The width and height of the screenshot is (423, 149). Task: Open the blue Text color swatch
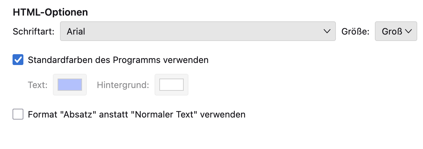tap(70, 85)
